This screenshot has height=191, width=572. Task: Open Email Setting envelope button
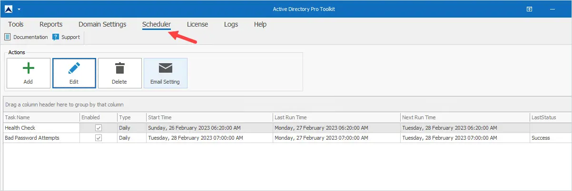pos(166,73)
